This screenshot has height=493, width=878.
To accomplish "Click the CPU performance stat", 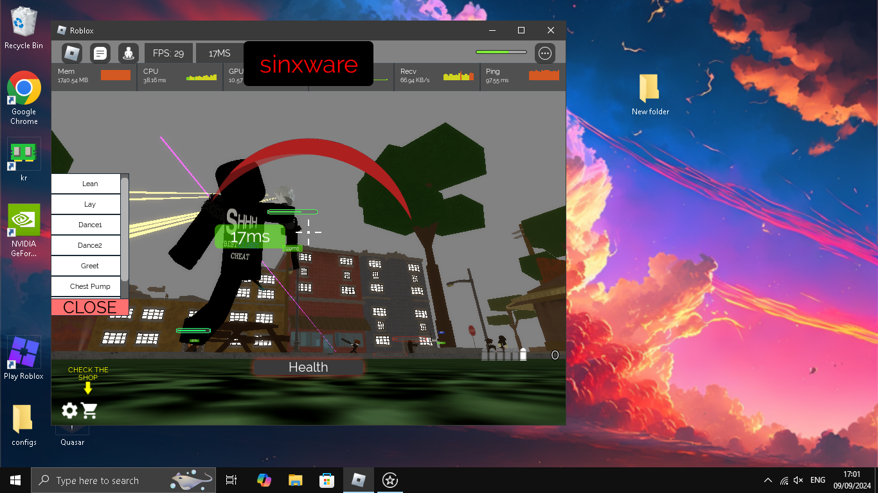I will 180,76.
